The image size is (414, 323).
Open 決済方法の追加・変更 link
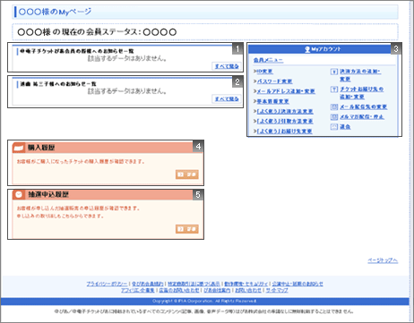(x=360, y=75)
